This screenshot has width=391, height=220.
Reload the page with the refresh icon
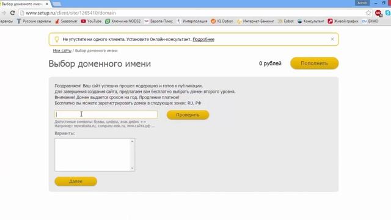coord(12,13)
